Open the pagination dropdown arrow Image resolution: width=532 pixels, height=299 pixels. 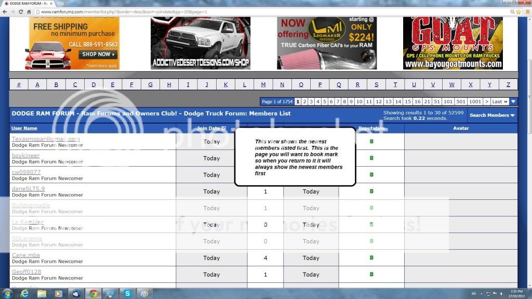pos(513,101)
